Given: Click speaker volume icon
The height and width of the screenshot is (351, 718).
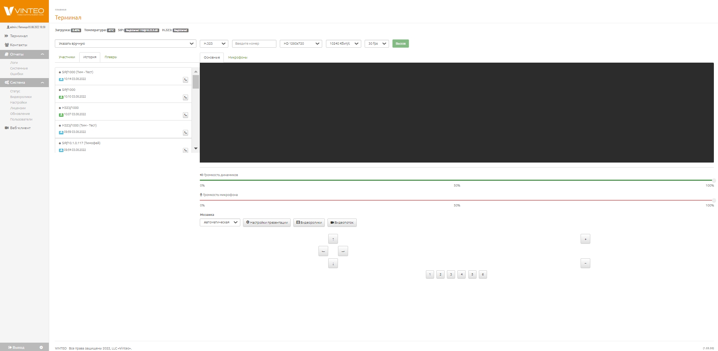Looking at the screenshot, I should point(201,175).
